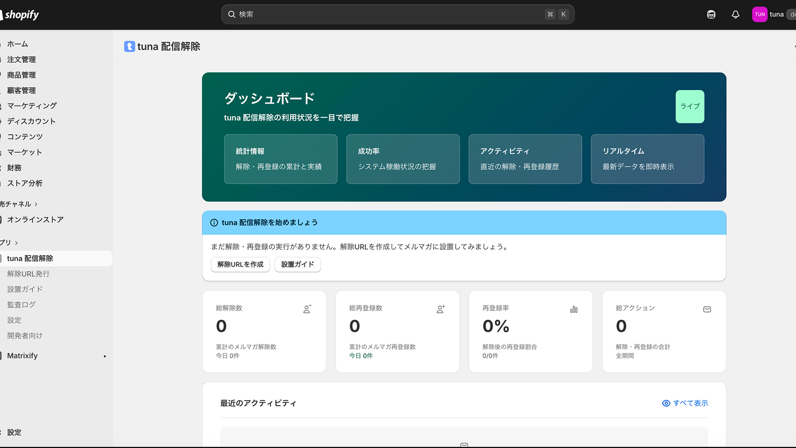Click the tuna store name beside avatar
Image resolution: width=796 pixels, height=448 pixels.
pos(777,14)
